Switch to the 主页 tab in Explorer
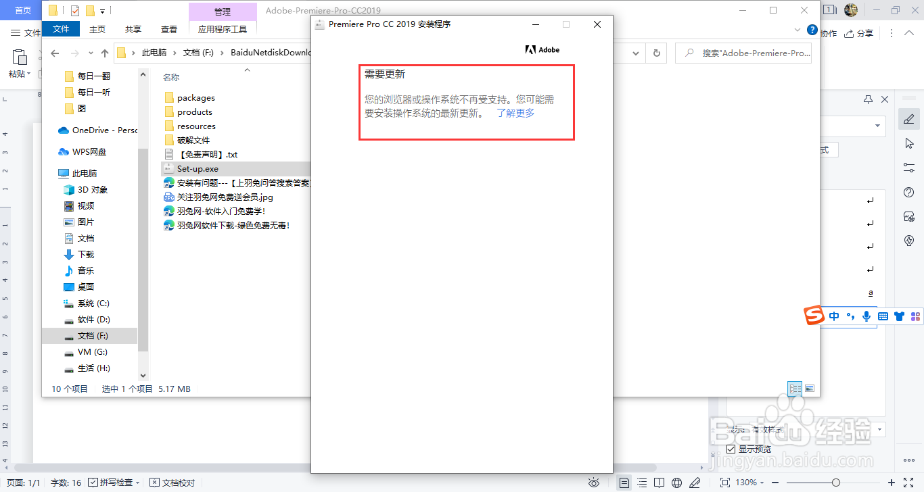 (x=97, y=29)
